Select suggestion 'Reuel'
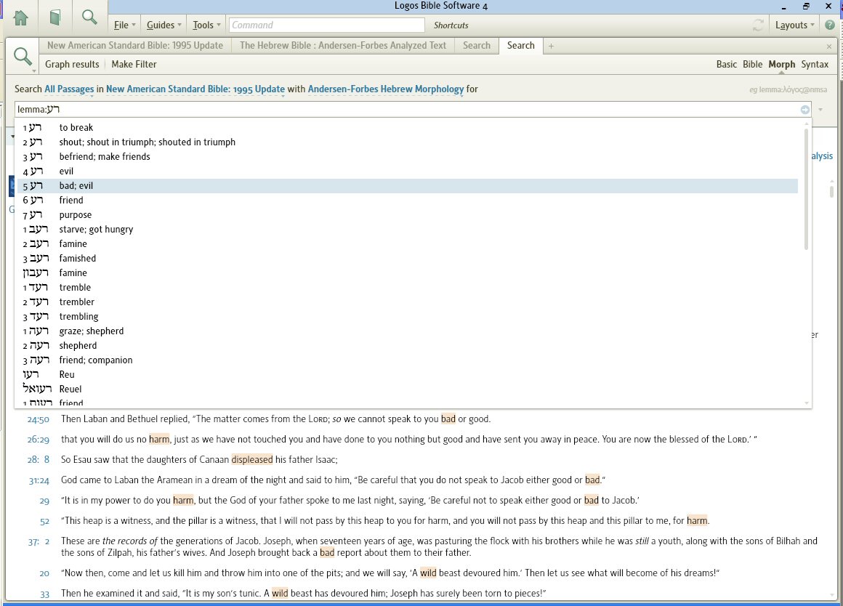Viewport: 843px width, 606px height. click(x=408, y=389)
